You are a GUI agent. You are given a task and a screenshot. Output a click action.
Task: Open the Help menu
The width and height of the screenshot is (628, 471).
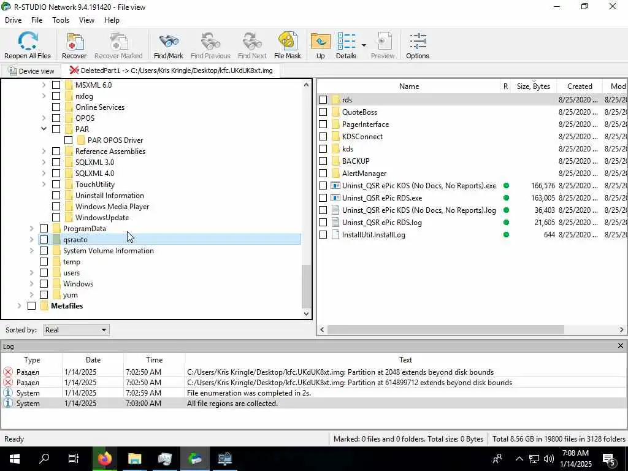tap(112, 20)
